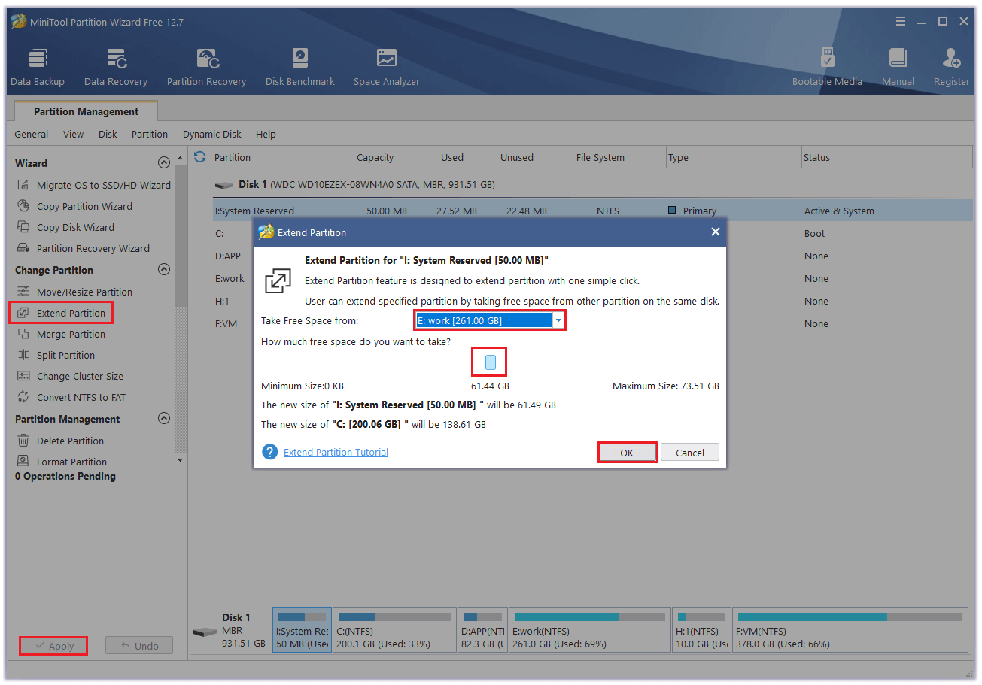Open Partition Recovery Wizard in sidebar
This screenshot has width=982, height=685.
click(x=83, y=248)
